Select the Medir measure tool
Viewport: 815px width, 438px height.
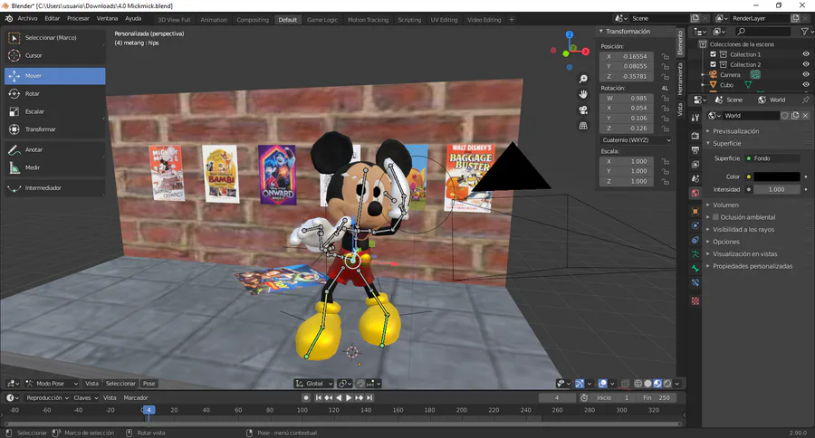tap(54, 167)
